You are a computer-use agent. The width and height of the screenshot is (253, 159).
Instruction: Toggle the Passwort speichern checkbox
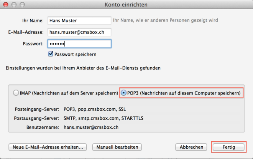[x=51, y=54]
